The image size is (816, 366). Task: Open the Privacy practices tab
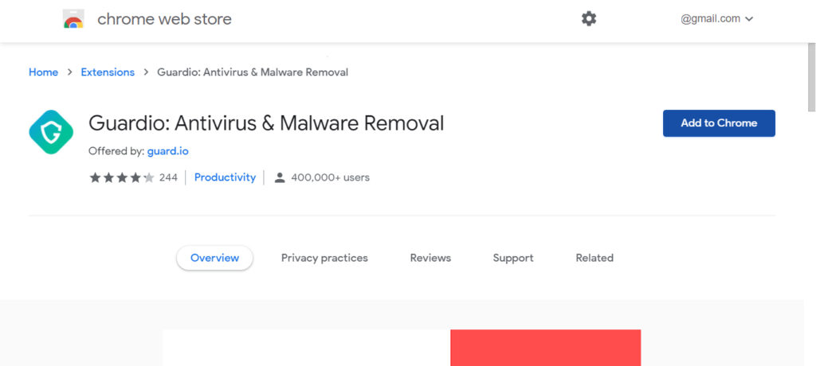pos(325,258)
